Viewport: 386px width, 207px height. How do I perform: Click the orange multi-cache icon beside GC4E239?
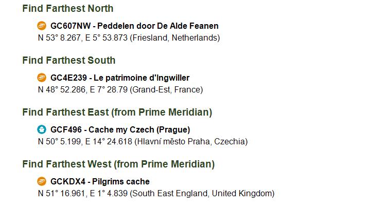tap(42, 78)
